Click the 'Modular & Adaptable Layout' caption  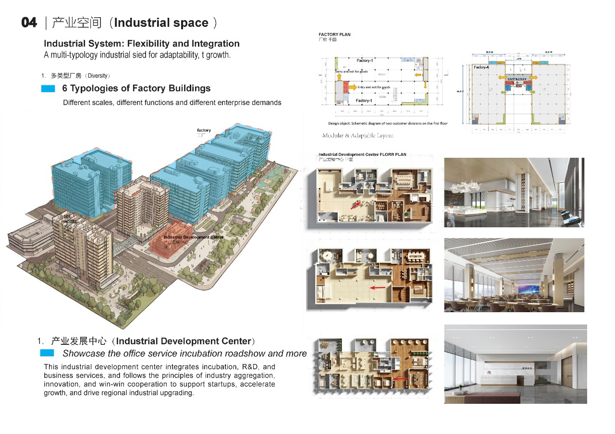click(x=357, y=136)
